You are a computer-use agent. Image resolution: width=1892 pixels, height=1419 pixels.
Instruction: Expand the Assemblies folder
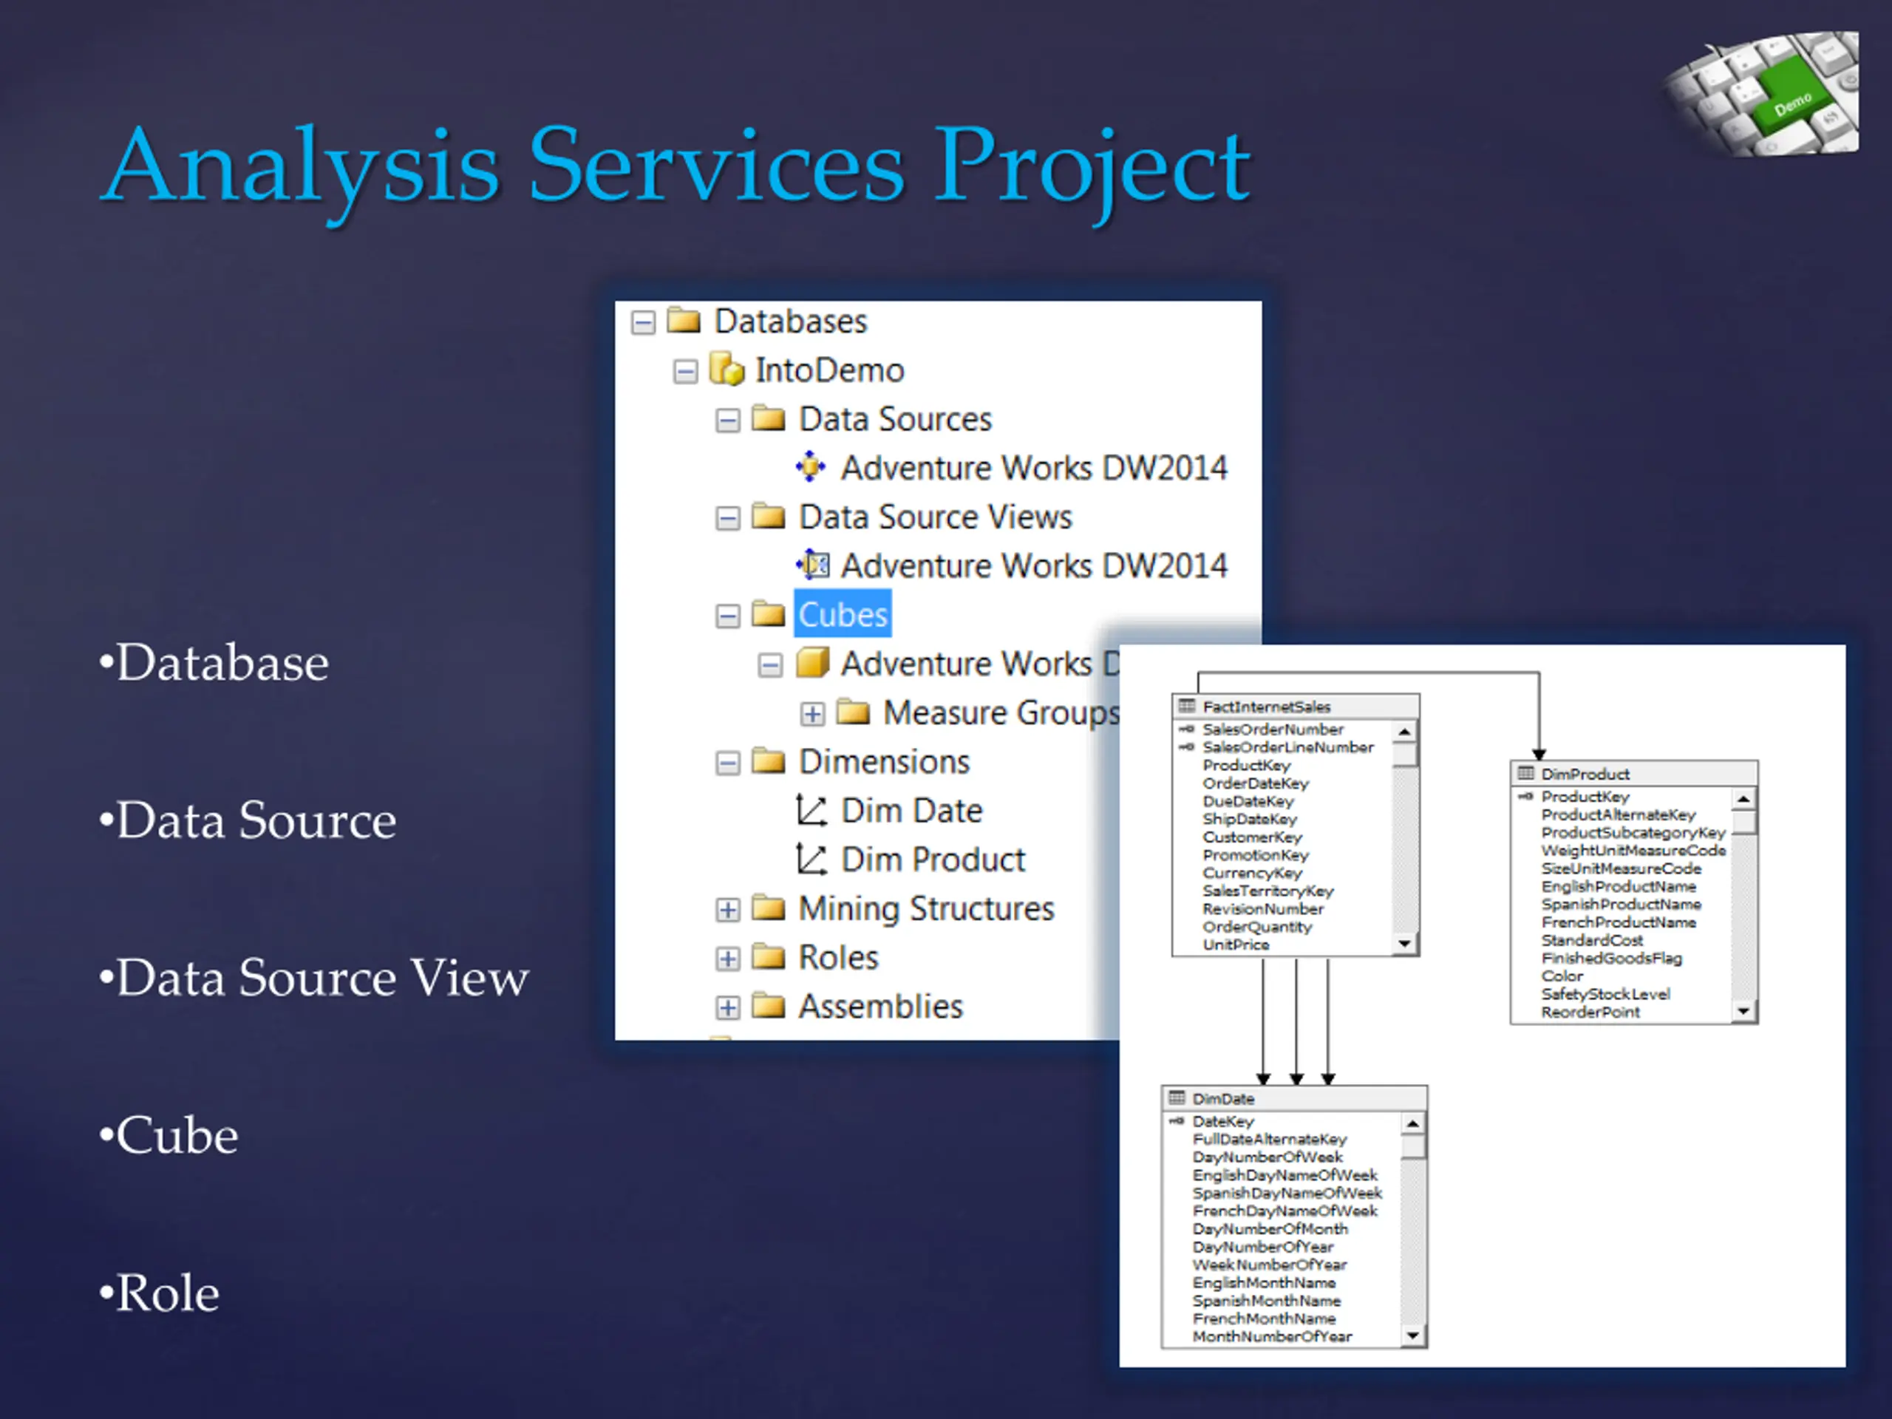click(728, 1007)
